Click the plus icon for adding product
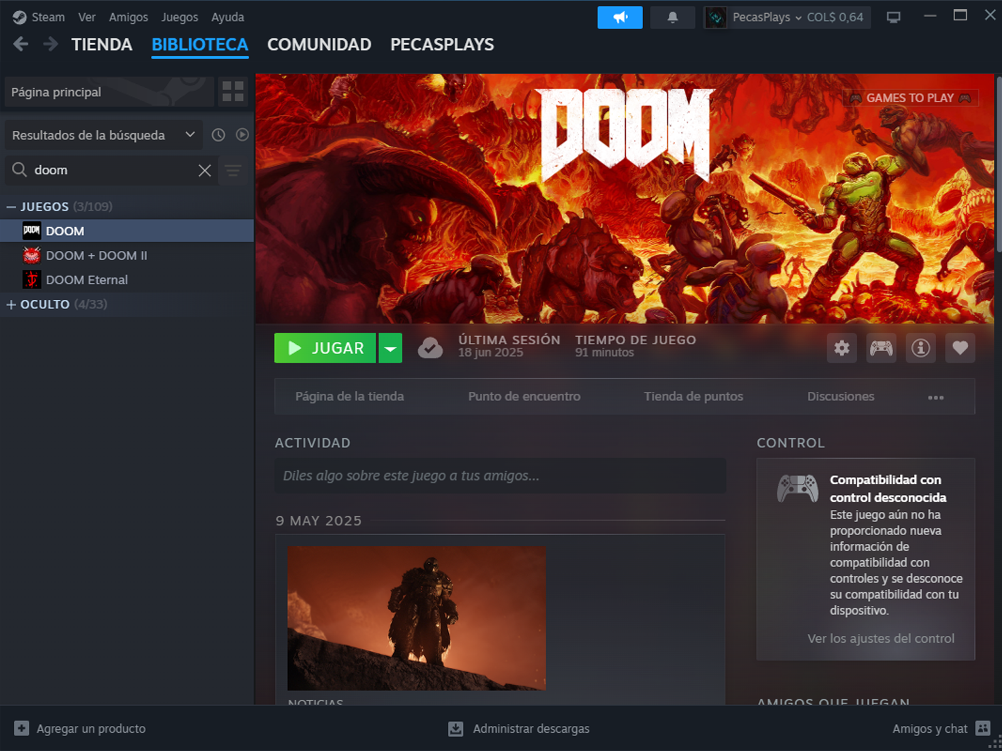Screen dimensions: 1002x751 [x=21, y=728]
